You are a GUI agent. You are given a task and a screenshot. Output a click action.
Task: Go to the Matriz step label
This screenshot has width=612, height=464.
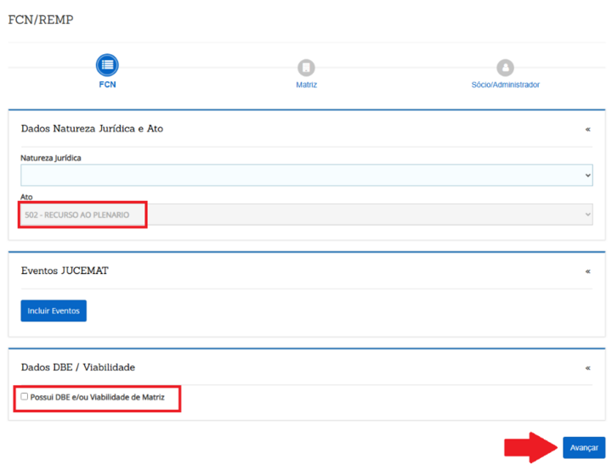click(x=306, y=85)
